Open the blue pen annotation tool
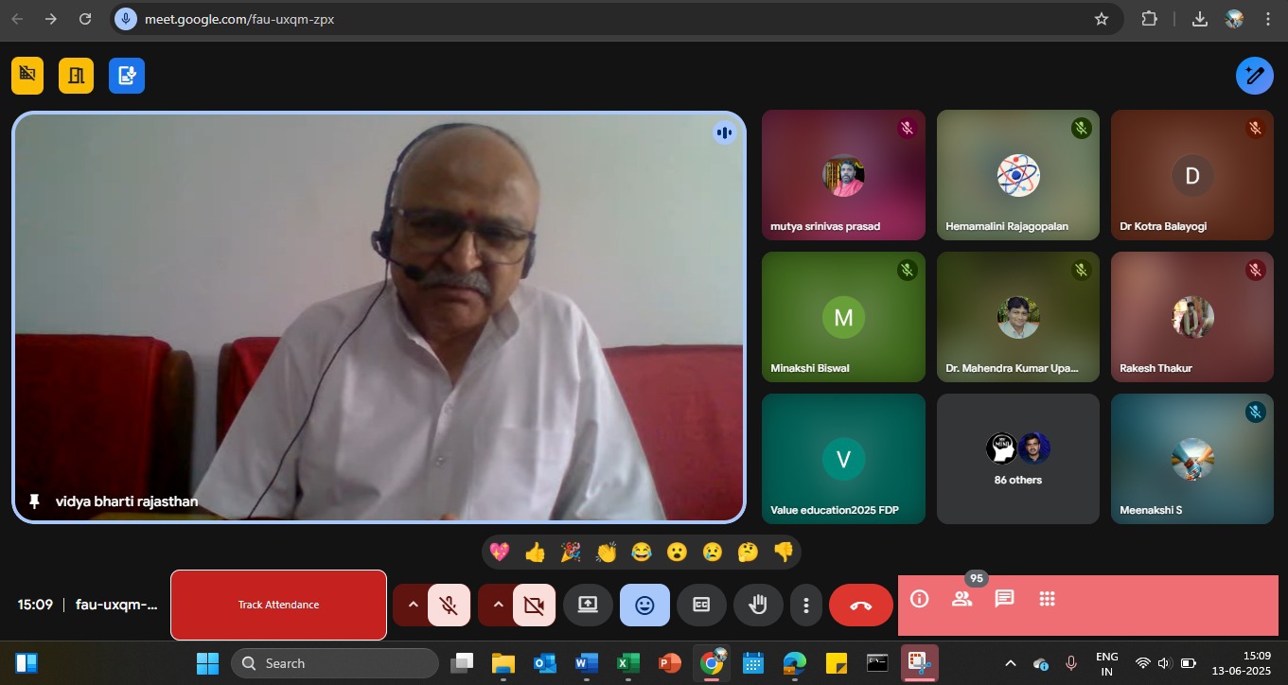Viewport: 1288px width, 685px height. pos(1254,76)
